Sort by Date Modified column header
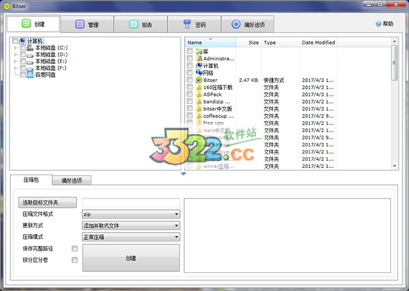Viewport: 409px width, 291px height. pos(318,43)
